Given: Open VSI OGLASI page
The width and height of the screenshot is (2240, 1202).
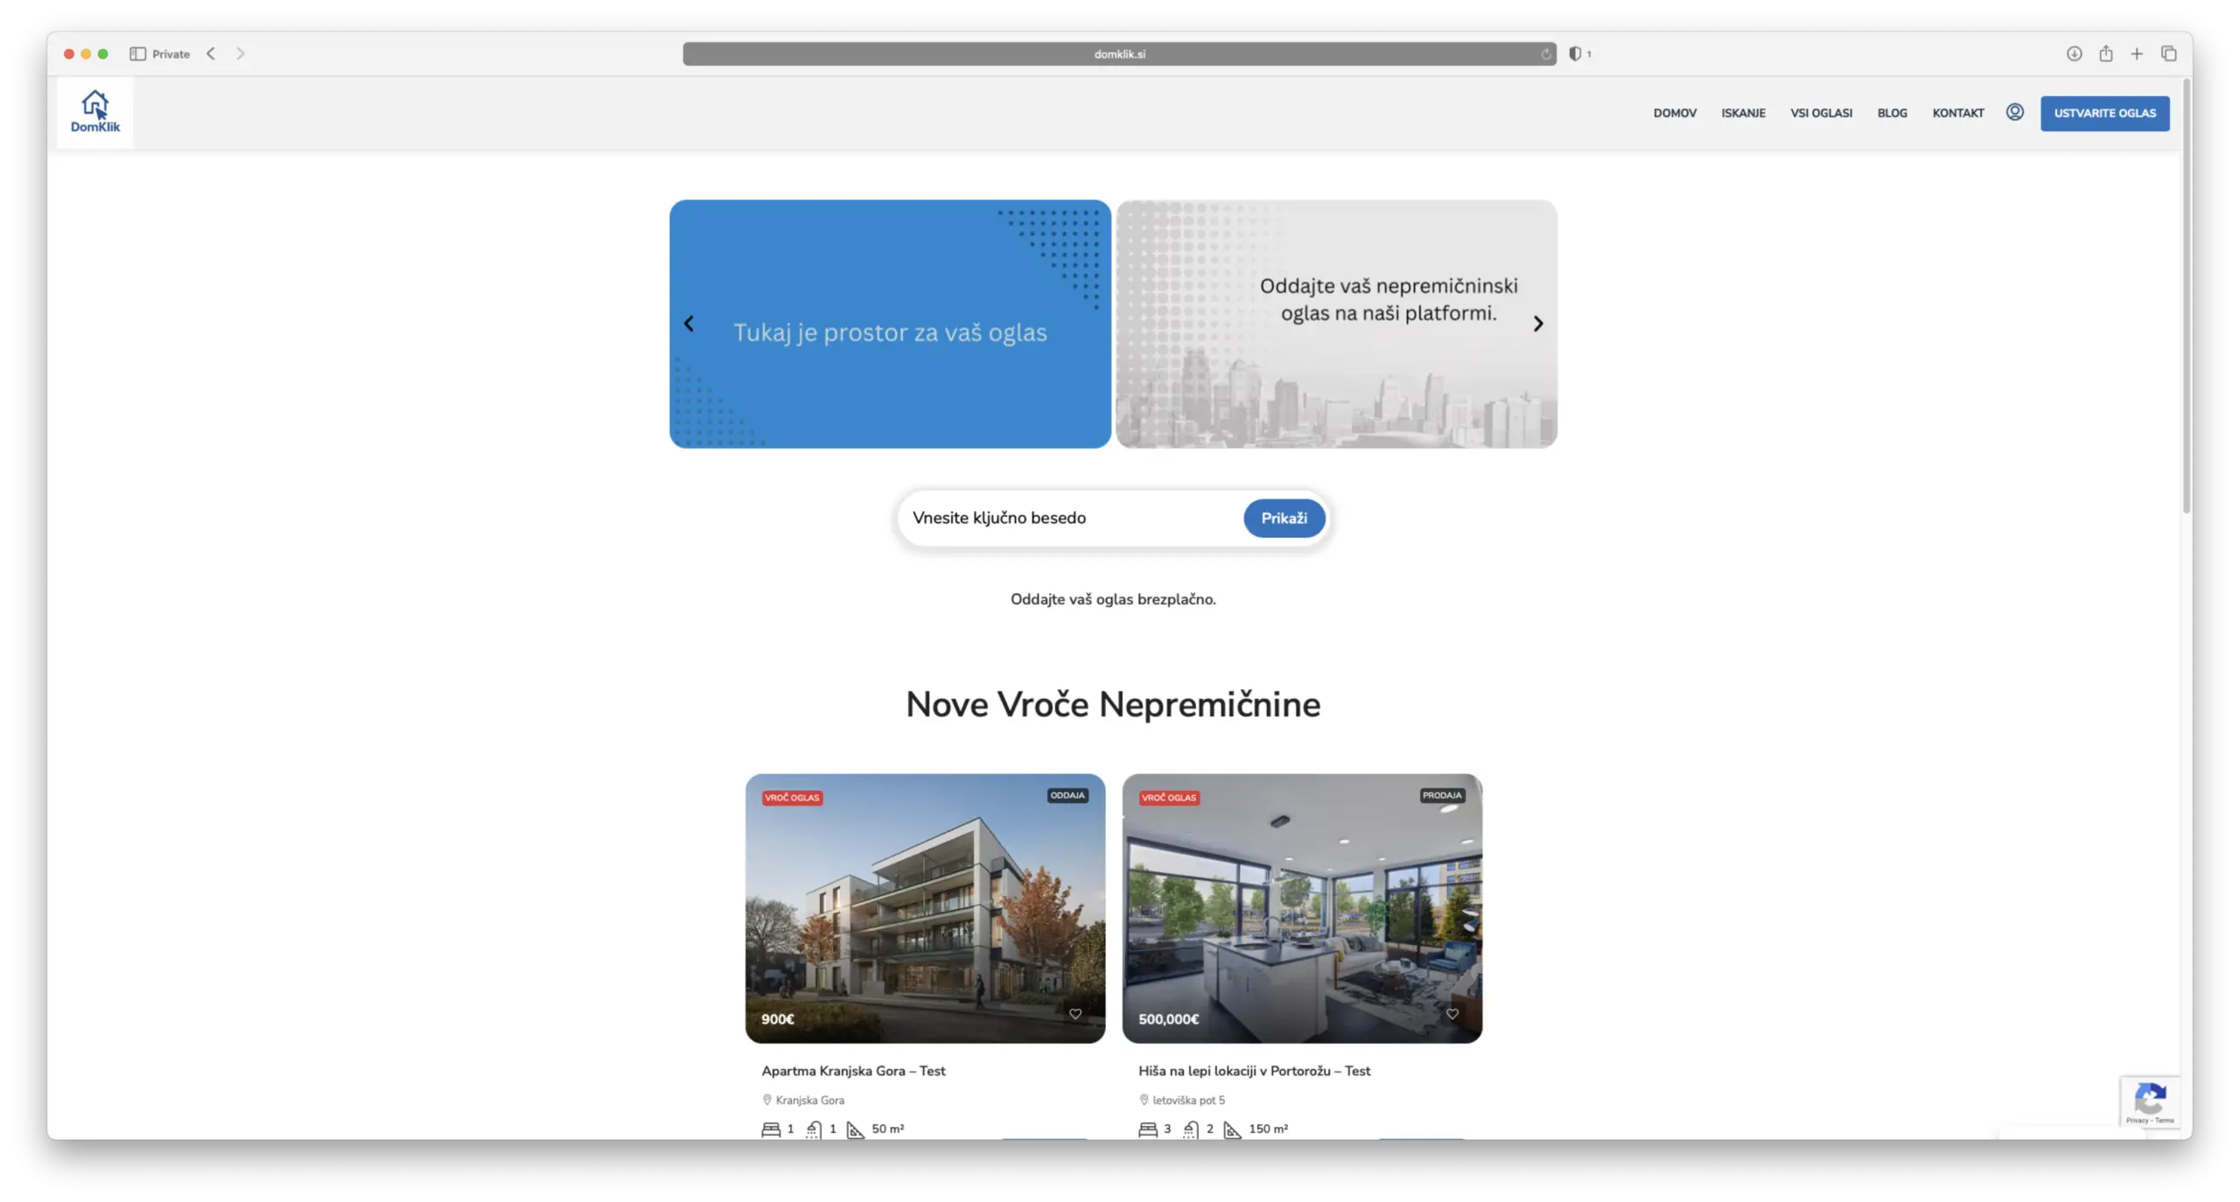Looking at the screenshot, I should [x=1820, y=113].
